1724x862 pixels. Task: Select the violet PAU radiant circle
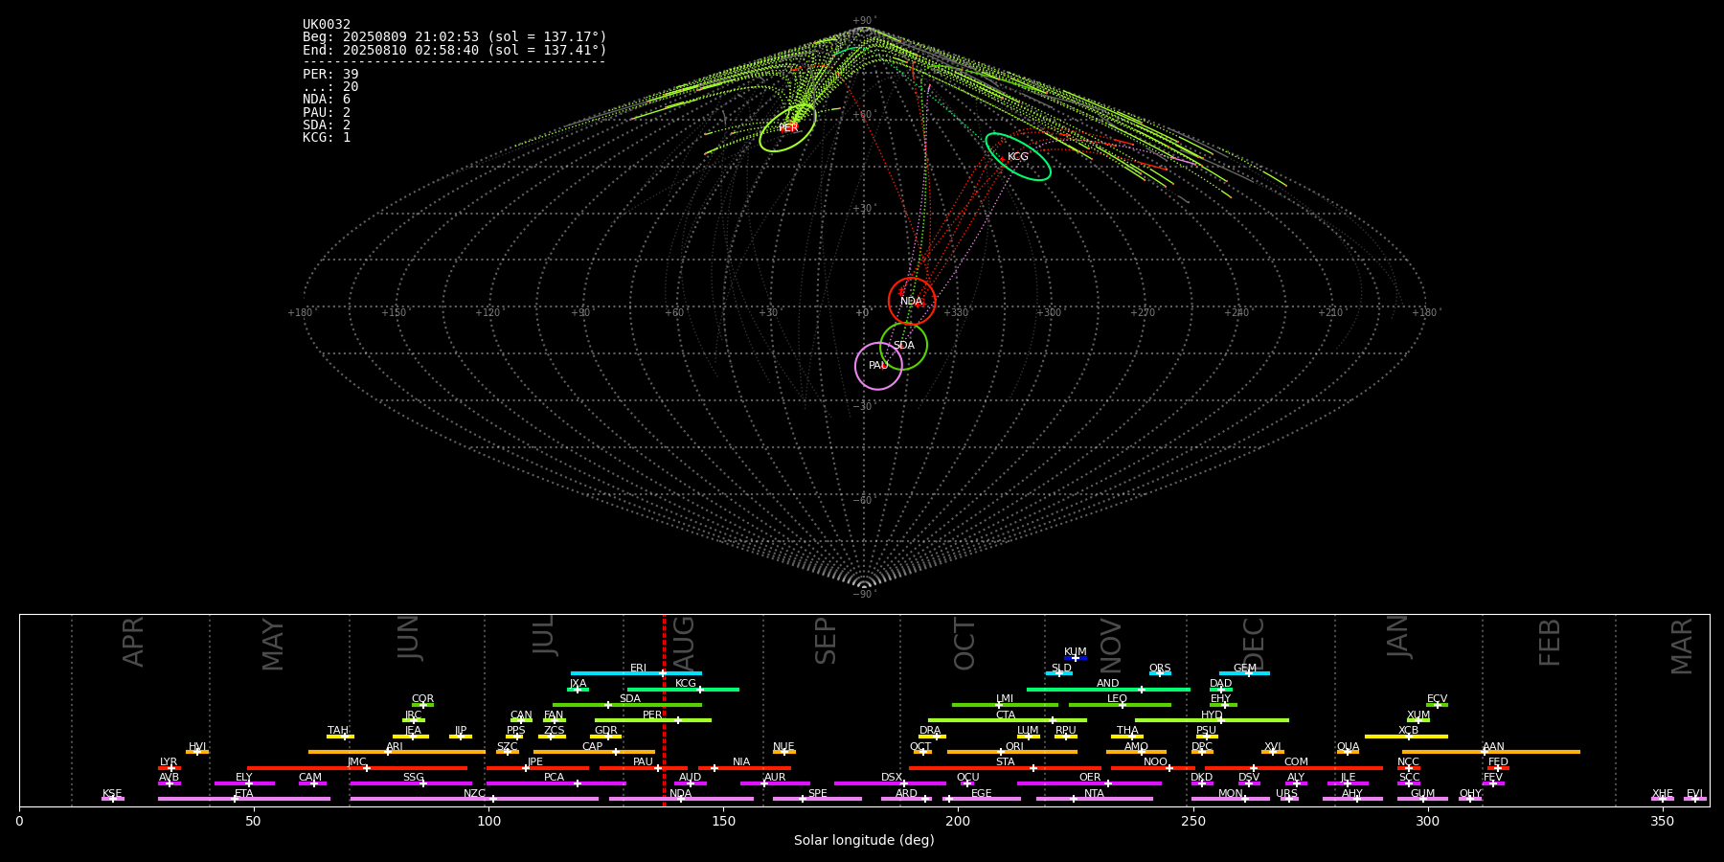coord(878,366)
